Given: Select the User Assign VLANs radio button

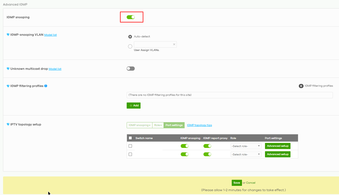Looking at the screenshot, I should [130, 47].
